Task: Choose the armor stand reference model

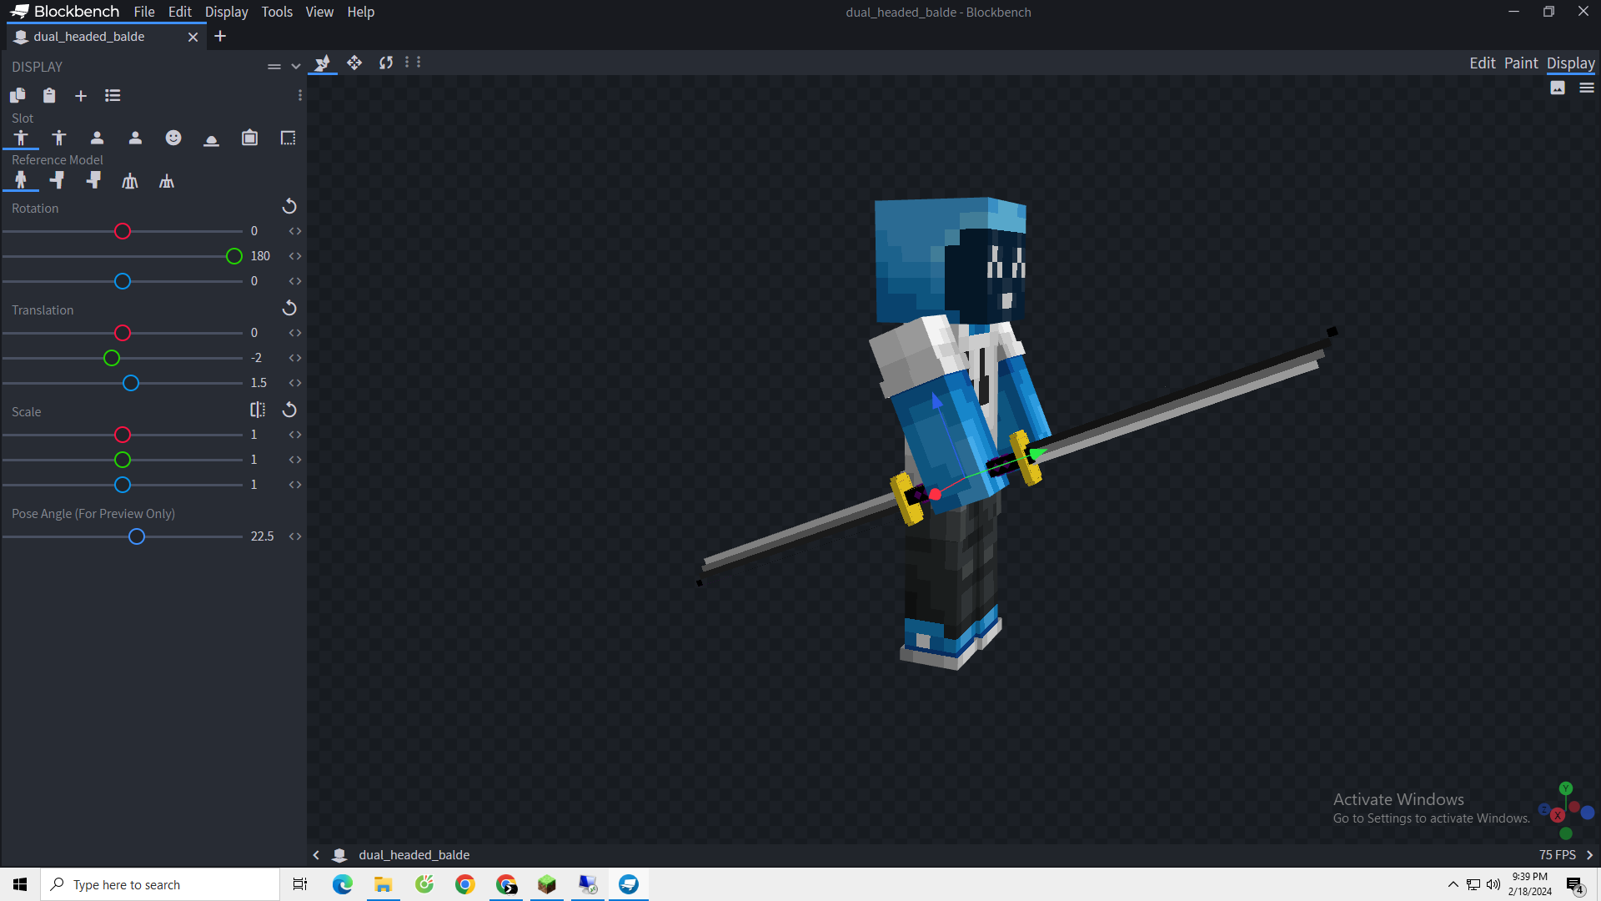Action: (130, 181)
